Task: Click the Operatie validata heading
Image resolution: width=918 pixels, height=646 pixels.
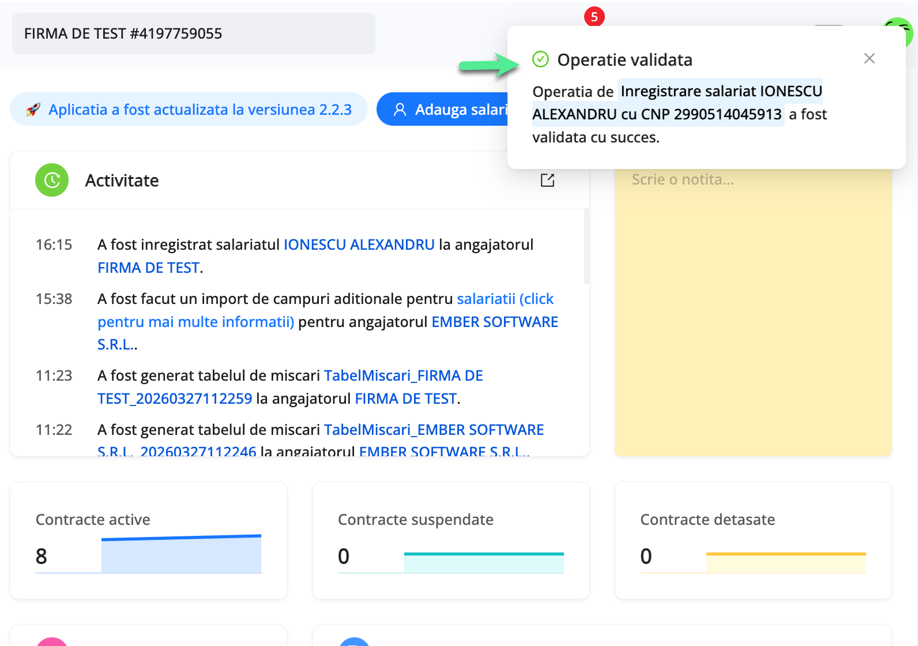Action: 624,59
